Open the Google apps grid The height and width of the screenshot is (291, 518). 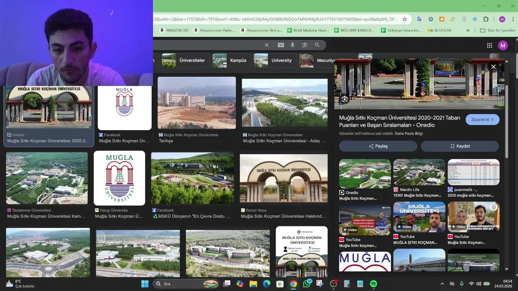point(489,45)
